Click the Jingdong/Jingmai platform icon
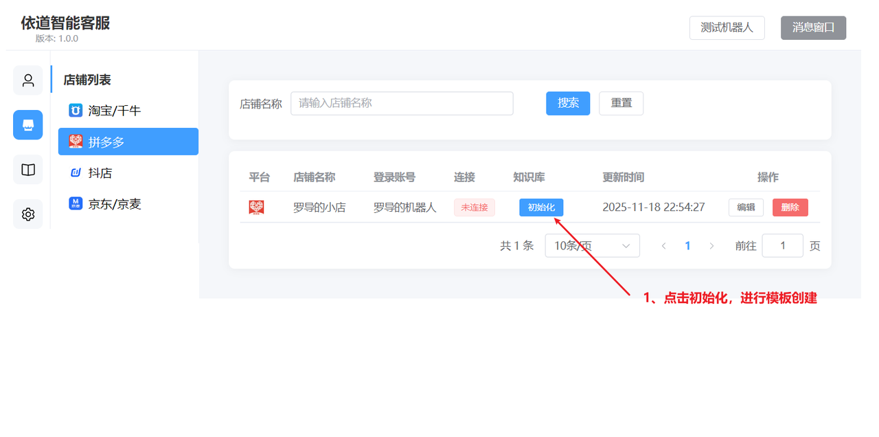This screenshot has height=437, width=879. tap(76, 203)
